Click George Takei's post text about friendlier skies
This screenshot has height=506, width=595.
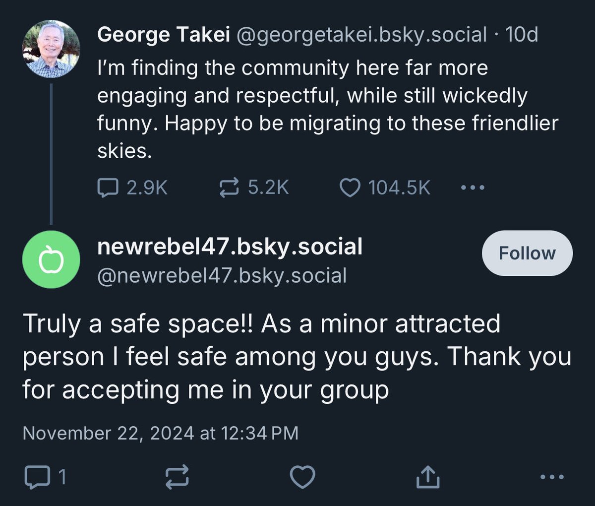tap(327, 109)
